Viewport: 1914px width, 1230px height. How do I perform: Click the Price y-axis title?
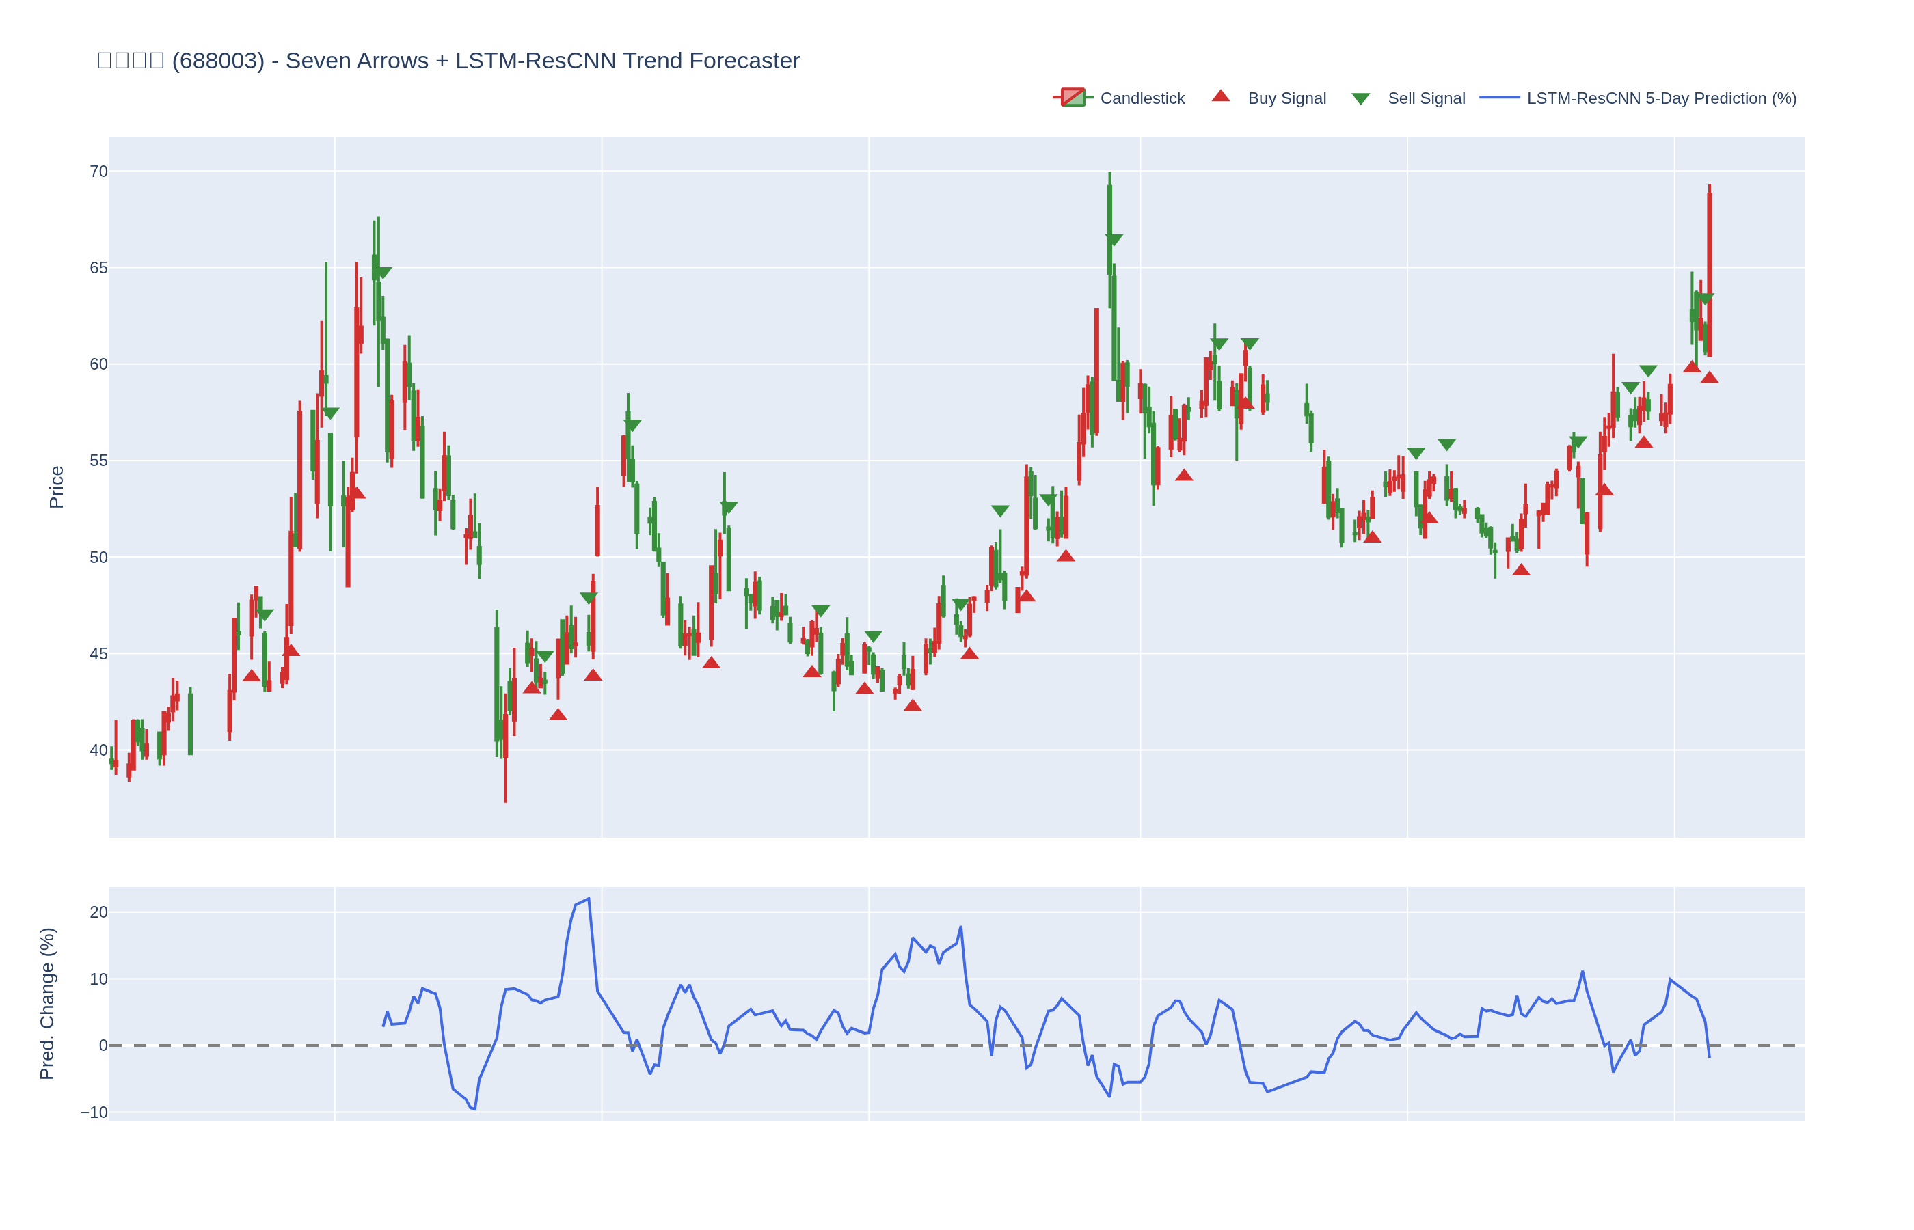(x=56, y=487)
